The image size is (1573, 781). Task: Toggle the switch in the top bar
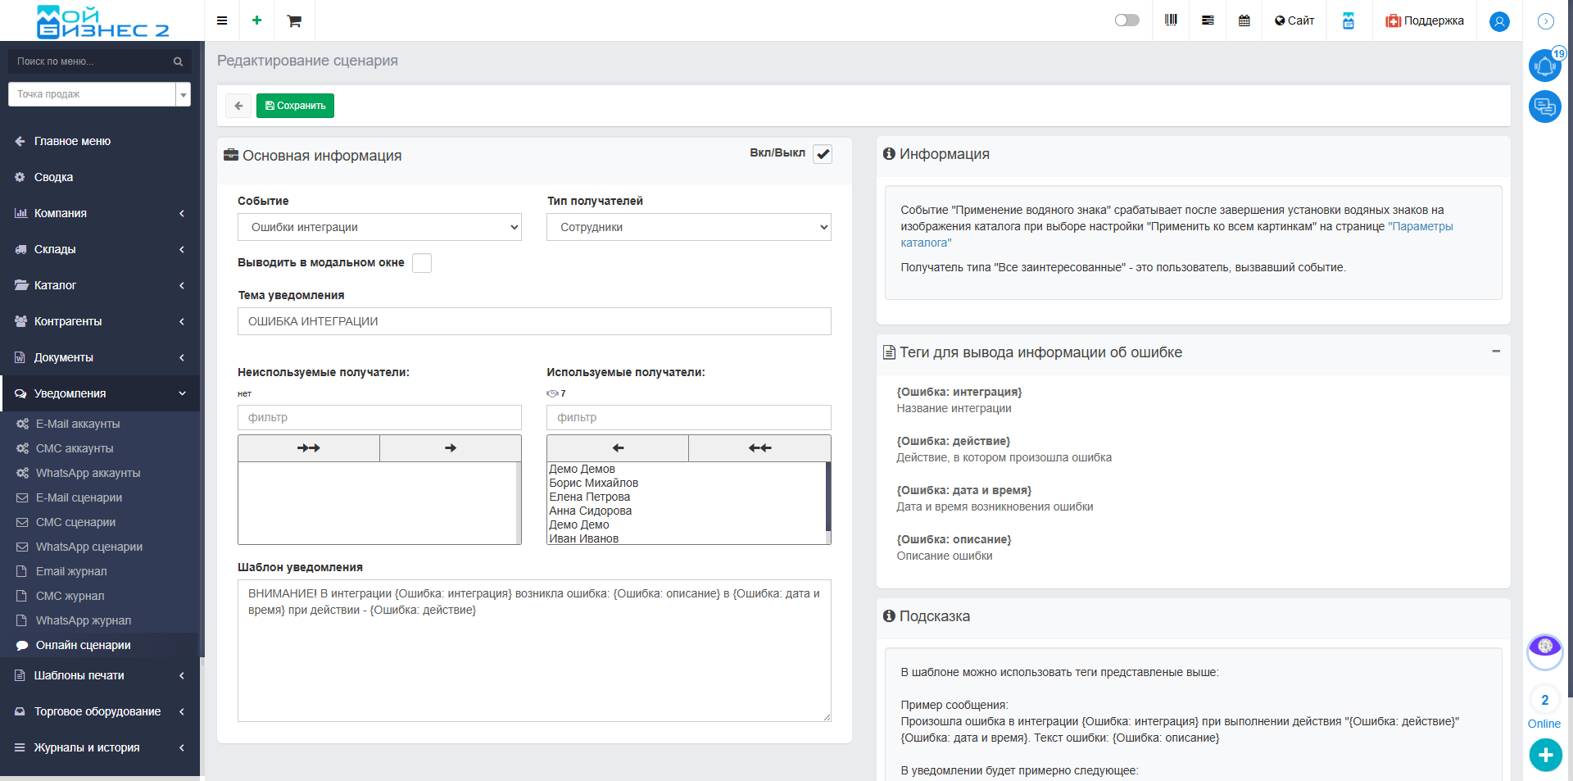[x=1126, y=20]
